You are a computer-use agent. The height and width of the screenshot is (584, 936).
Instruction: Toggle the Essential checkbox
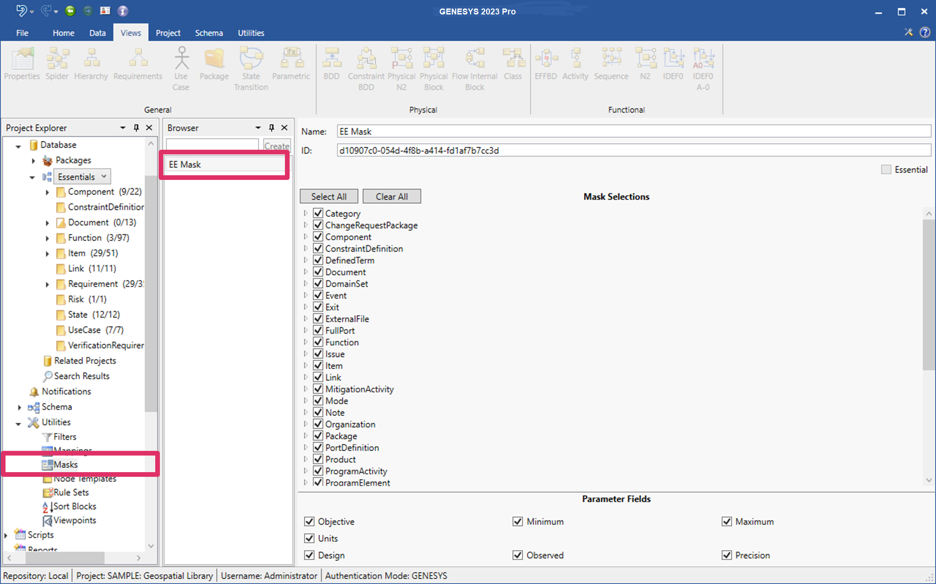coord(886,170)
